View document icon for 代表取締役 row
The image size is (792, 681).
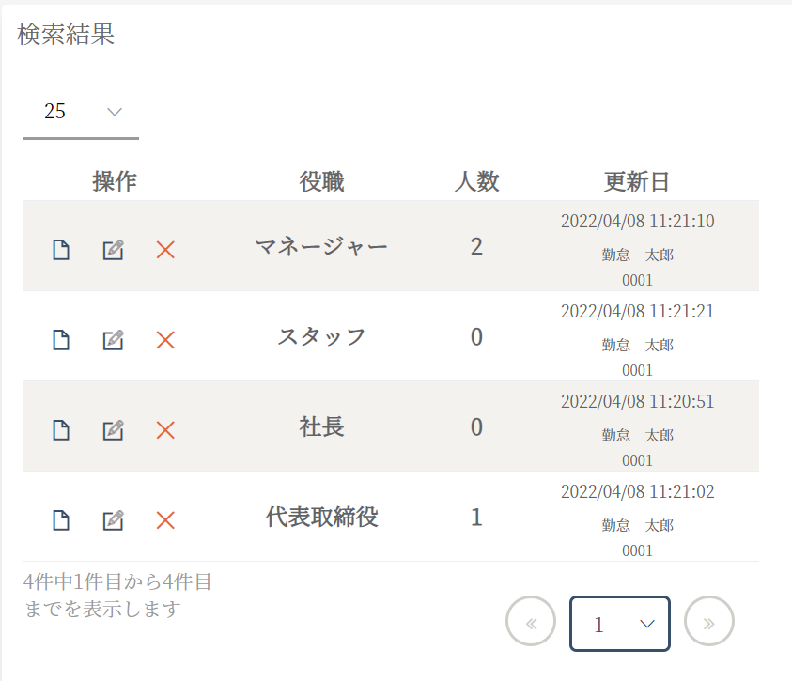pos(61,519)
